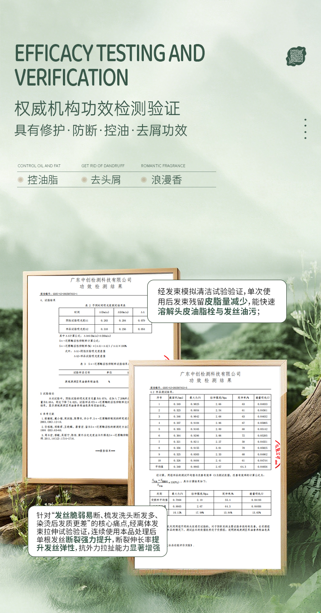This screenshot has width=321, height=613.
Task: Click the callout about 发丝脆弱易断
Action: click(97, 532)
